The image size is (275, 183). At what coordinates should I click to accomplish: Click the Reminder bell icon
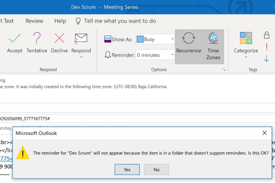(x=108, y=55)
